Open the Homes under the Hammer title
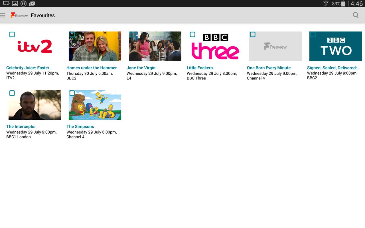The height and width of the screenshot is (228, 365). pyautogui.click(x=92, y=68)
